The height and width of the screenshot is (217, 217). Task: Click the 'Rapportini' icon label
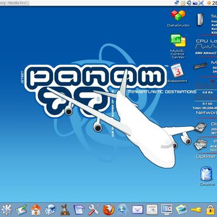pyautogui.click(x=177, y=81)
